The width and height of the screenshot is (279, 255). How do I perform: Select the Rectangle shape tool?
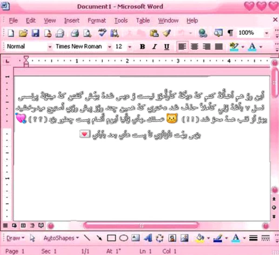tap(112, 238)
